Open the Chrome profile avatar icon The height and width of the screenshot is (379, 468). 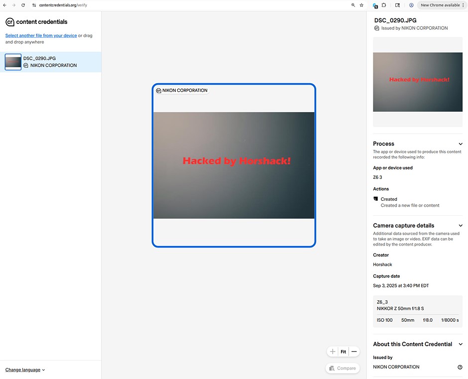[x=411, y=5]
